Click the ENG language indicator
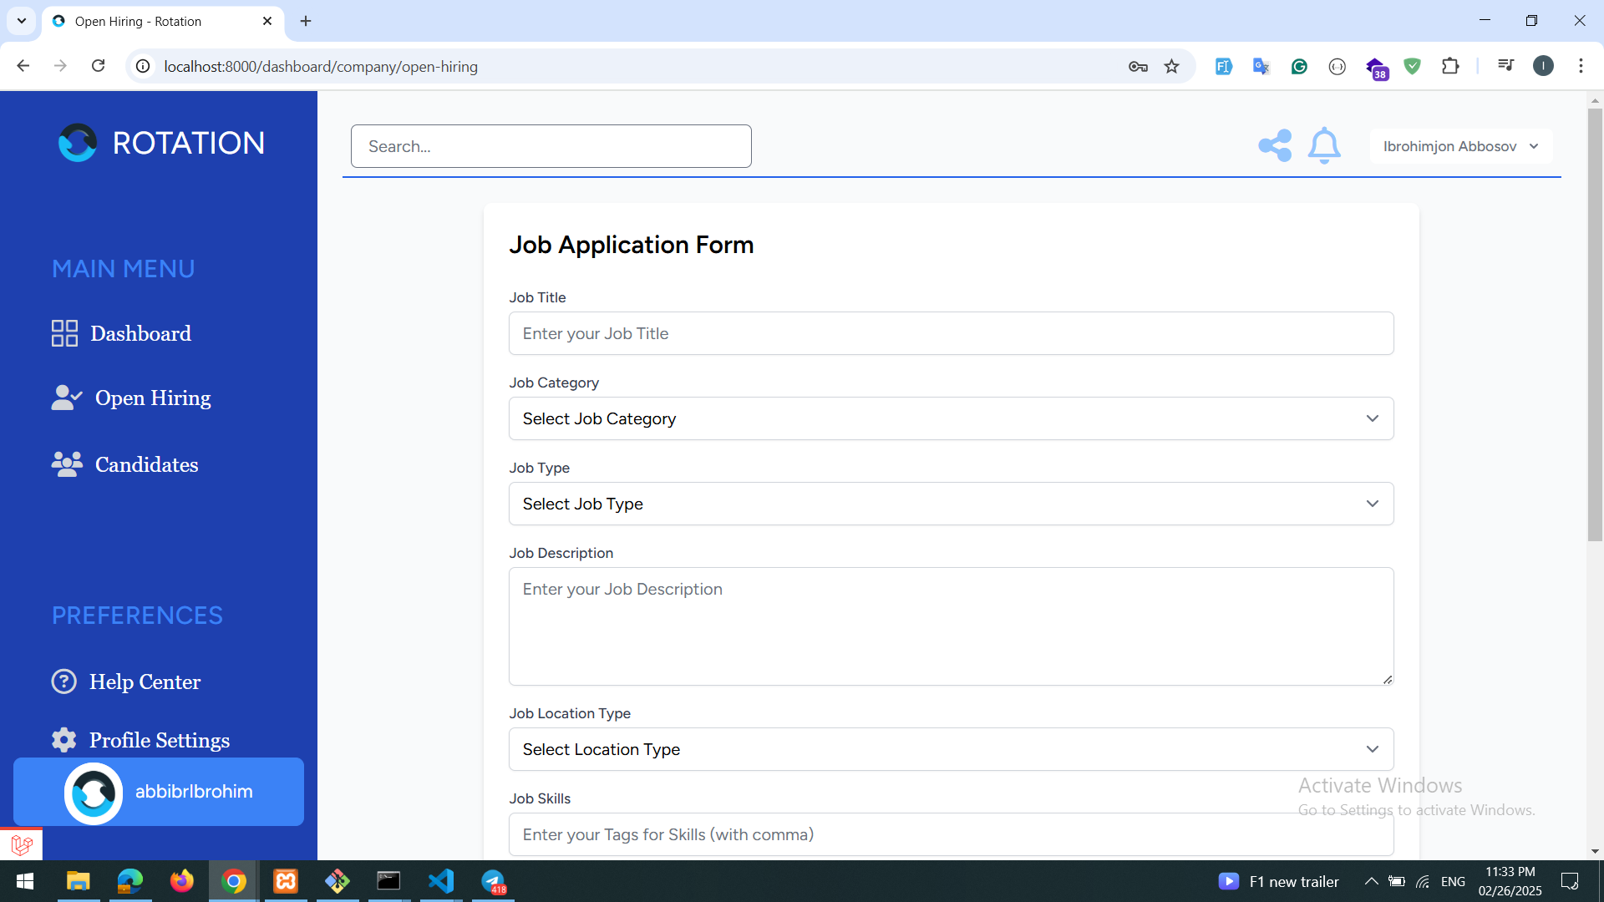The height and width of the screenshot is (902, 1604). pyautogui.click(x=1453, y=881)
